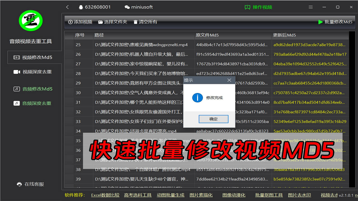Click 确定 to confirm 修改完成

tap(213, 119)
